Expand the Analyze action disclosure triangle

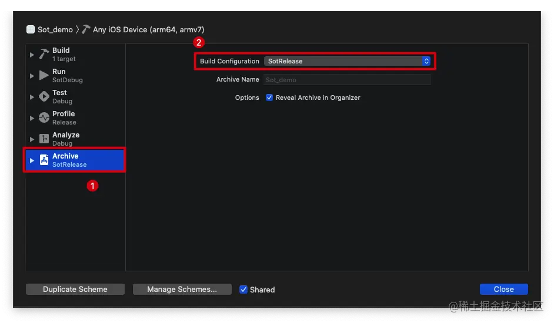[32, 139]
